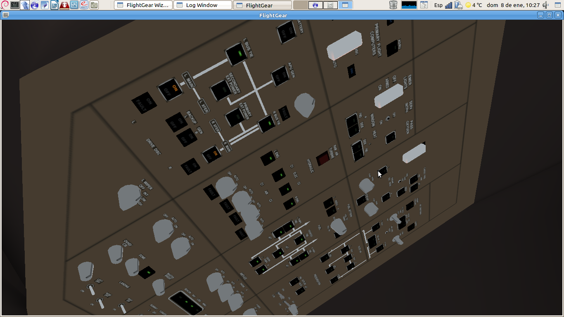The width and height of the screenshot is (564, 317).
Task: Click the L MAIN bus label
Action: pos(188,80)
